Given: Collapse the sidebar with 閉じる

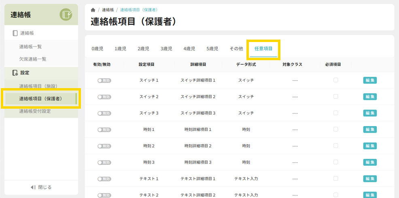Looking at the screenshot, I should 41,187.
